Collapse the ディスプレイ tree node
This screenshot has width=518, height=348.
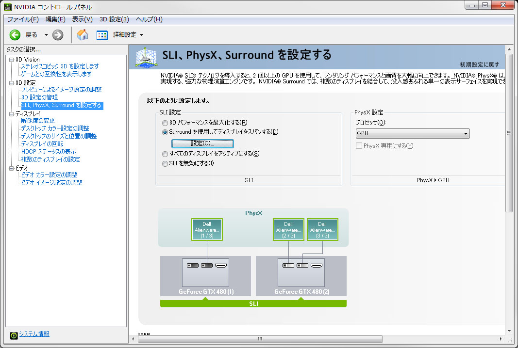12,114
